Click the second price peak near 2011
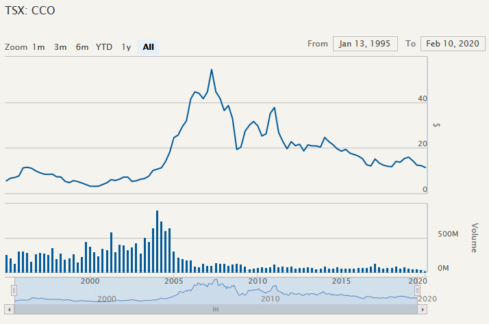489x324 pixels. [274, 108]
